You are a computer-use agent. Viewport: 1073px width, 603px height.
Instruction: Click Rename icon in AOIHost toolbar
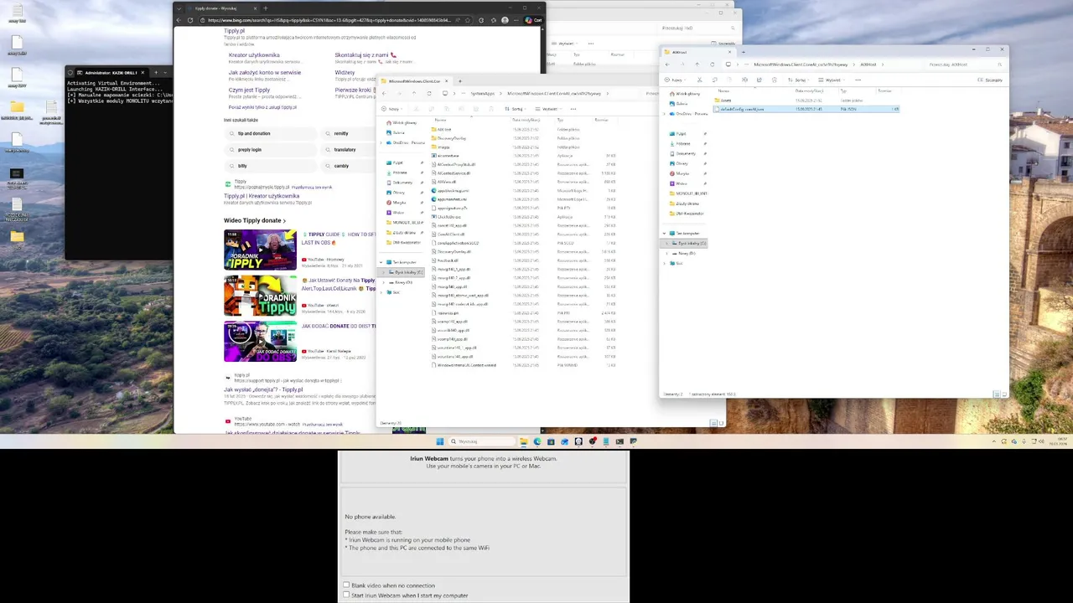(x=744, y=80)
